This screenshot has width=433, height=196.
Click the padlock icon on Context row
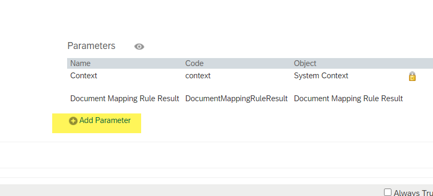point(412,76)
